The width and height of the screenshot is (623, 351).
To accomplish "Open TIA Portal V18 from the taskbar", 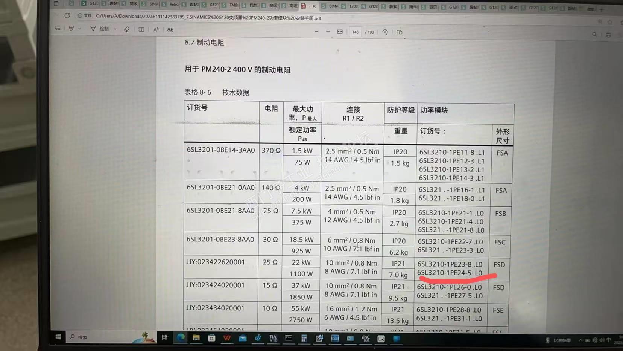I will point(274,338).
